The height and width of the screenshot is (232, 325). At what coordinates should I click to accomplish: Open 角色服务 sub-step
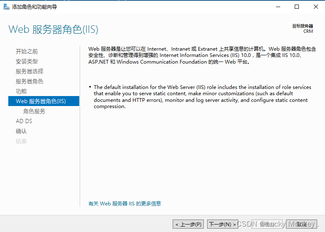pos(34,111)
